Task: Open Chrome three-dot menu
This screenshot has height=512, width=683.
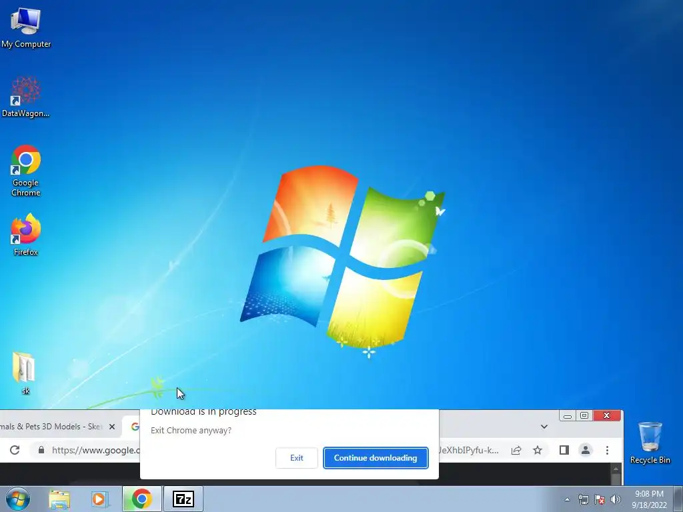Action: (607, 450)
